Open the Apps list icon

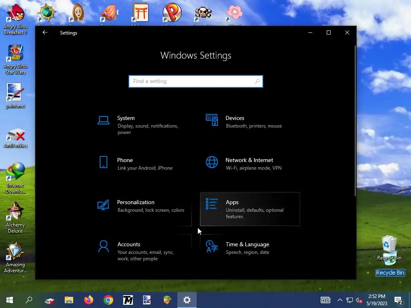click(212, 204)
